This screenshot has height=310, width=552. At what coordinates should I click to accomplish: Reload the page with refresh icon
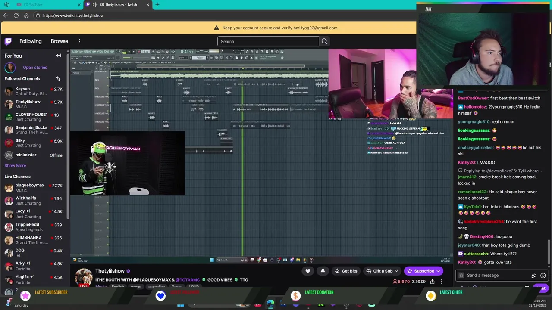[16, 15]
